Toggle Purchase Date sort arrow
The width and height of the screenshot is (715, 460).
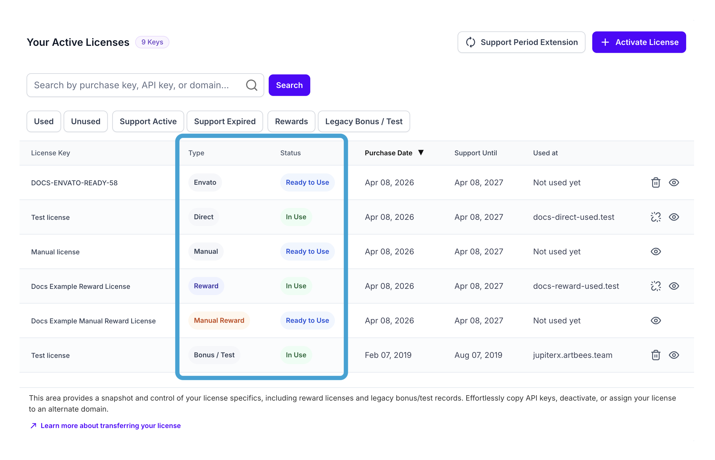click(x=421, y=153)
